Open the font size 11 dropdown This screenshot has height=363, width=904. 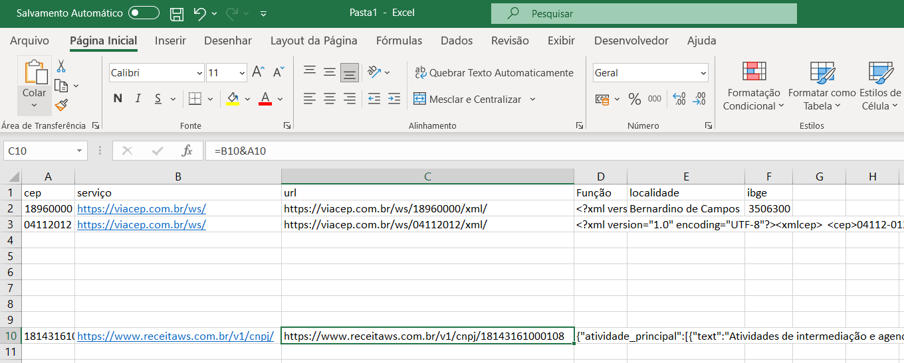coord(241,73)
